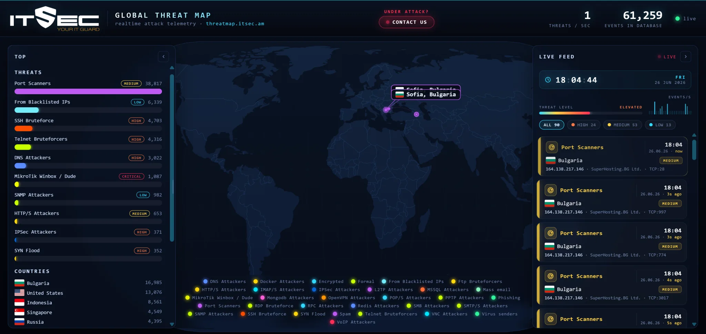Click the Russia flag icon

point(19,322)
